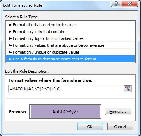
Task: Click the purple AaBbCcYyZz preview swatch
Action: pyautogui.click(x=65, y=112)
